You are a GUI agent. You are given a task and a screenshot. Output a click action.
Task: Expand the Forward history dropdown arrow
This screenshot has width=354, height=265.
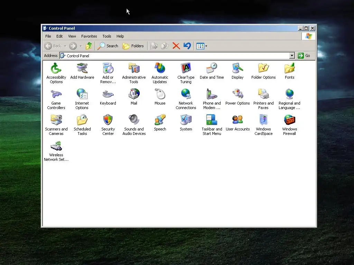point(81,46)
